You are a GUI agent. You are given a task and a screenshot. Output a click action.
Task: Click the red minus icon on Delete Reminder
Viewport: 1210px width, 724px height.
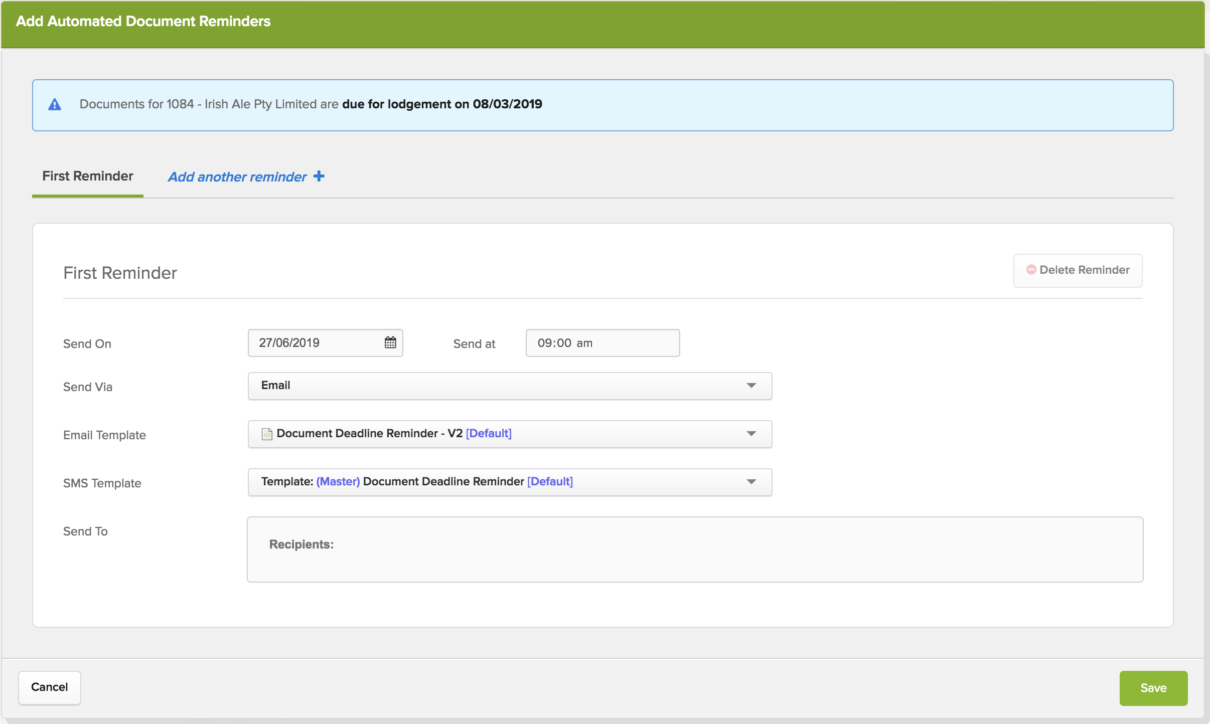tap(1031, 270)
